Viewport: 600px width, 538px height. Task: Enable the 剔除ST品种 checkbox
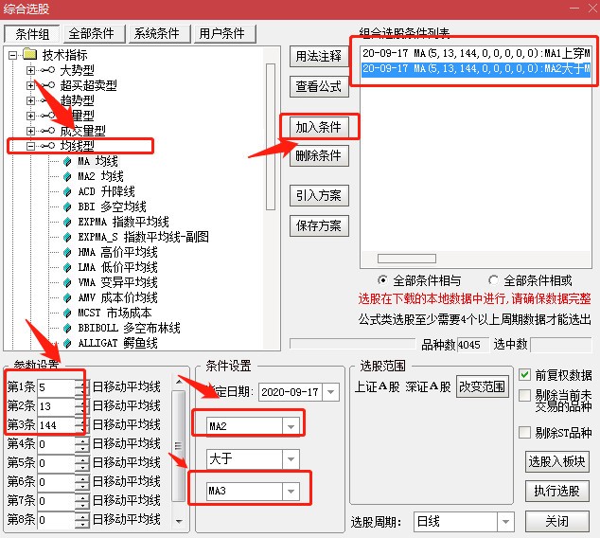point(525,432)
